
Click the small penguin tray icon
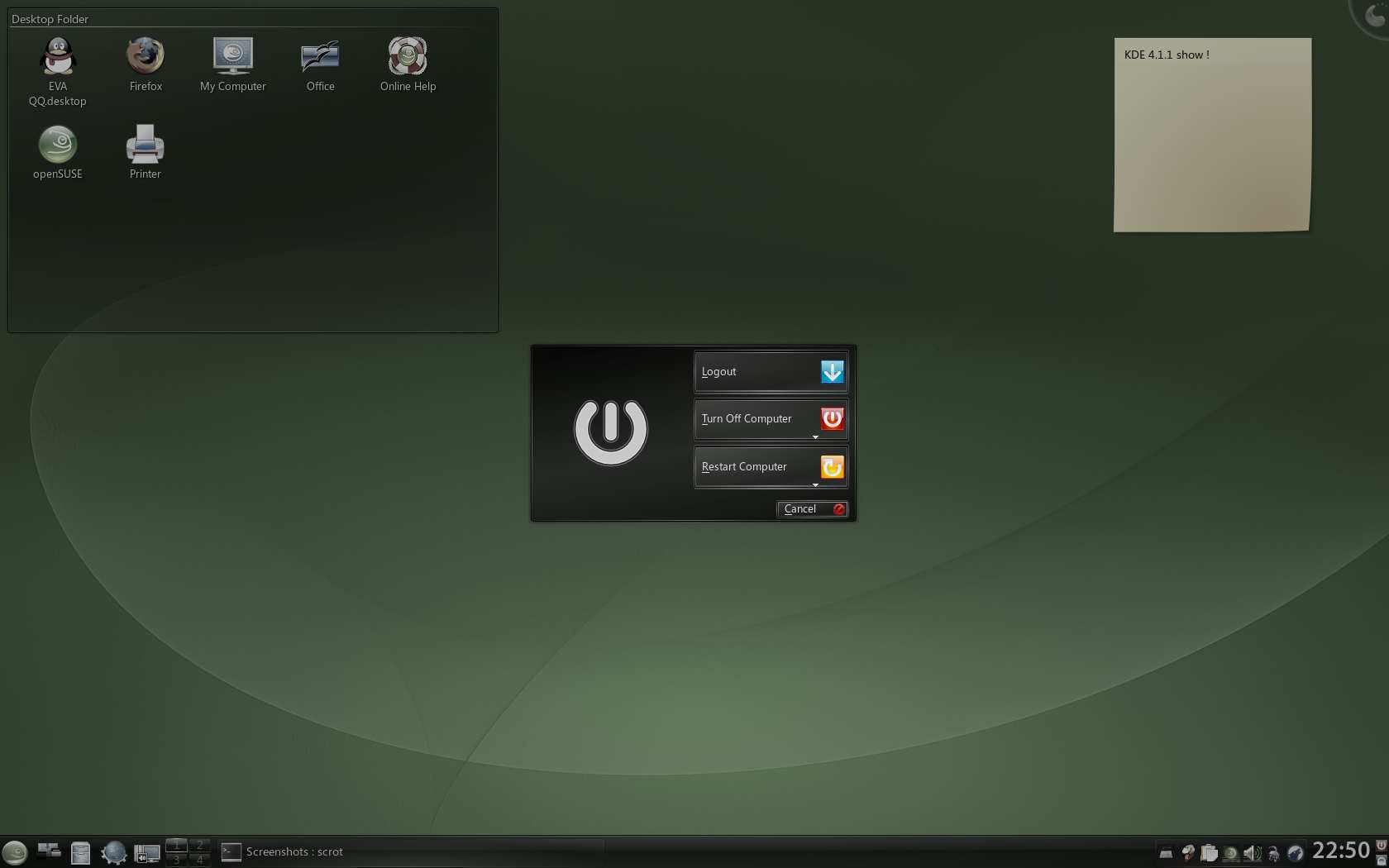pyautogui.click(x=1274, y=854)
